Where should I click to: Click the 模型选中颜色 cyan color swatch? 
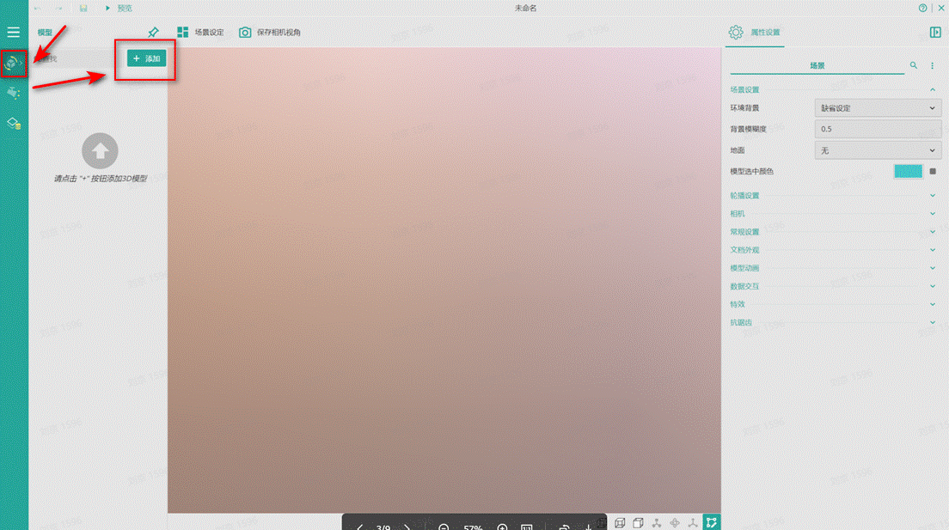coord(908,171)
